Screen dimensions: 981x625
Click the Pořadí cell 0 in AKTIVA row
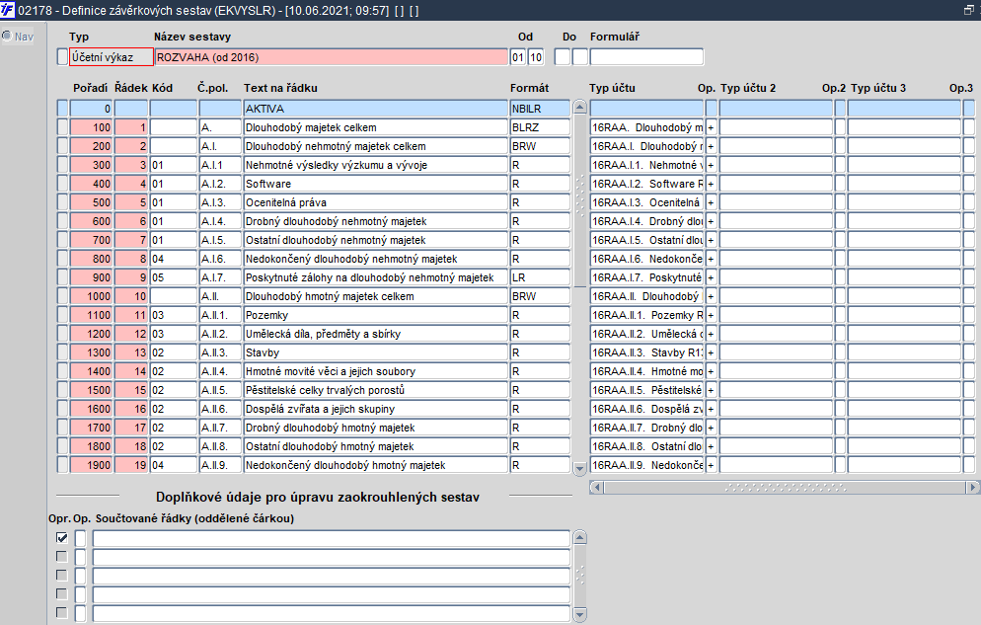pyautogui.click(x=91, y=109)
